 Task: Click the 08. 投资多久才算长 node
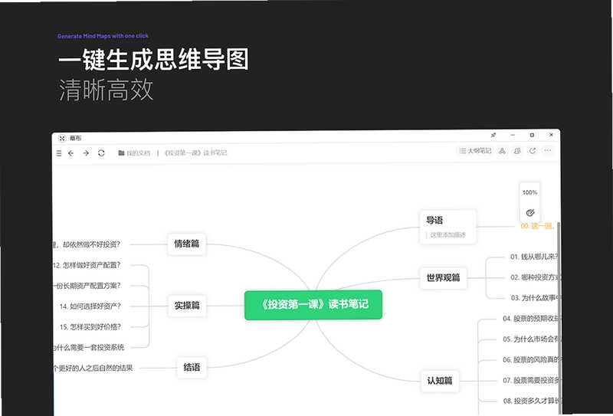531,401
